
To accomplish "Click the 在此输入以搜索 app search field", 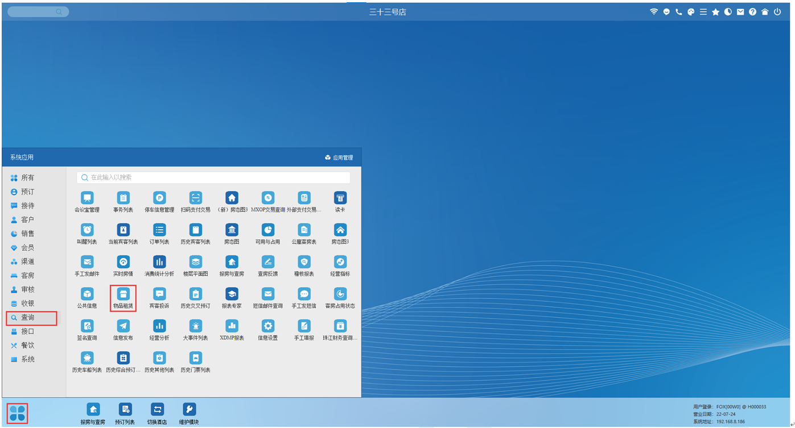I will [213, 177].
